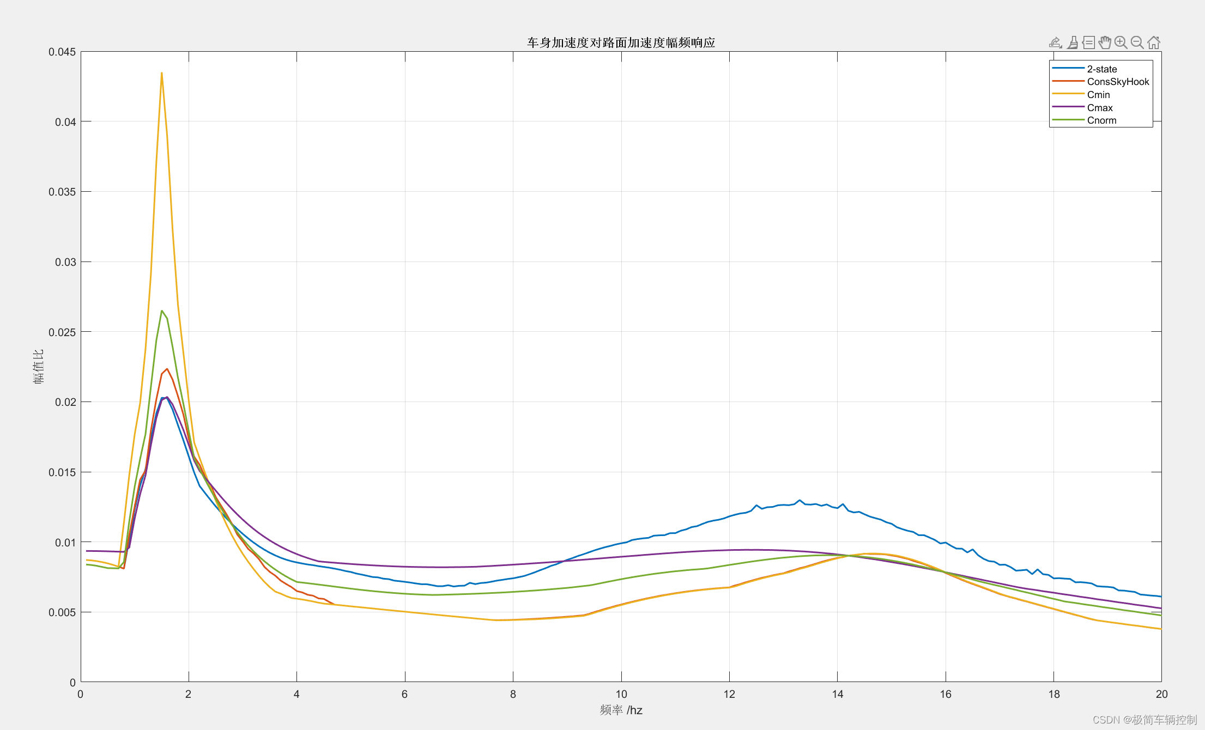Click the plot title text
This screenshot has width=1205, height=730.
(x=621, y=42)
